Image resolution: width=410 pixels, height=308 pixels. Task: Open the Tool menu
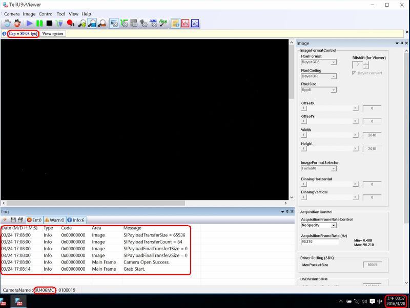[x=60, y=14]
